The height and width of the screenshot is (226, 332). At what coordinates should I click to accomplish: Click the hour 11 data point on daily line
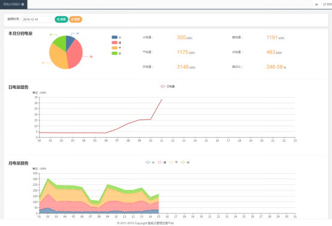coord(162,99)
